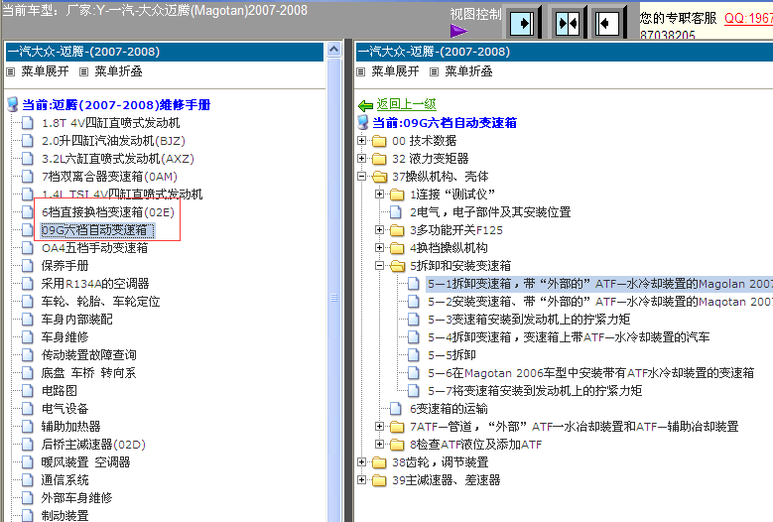
Task: Click the folder icon of 32 液力变矩器
Action: pos(379,159)
